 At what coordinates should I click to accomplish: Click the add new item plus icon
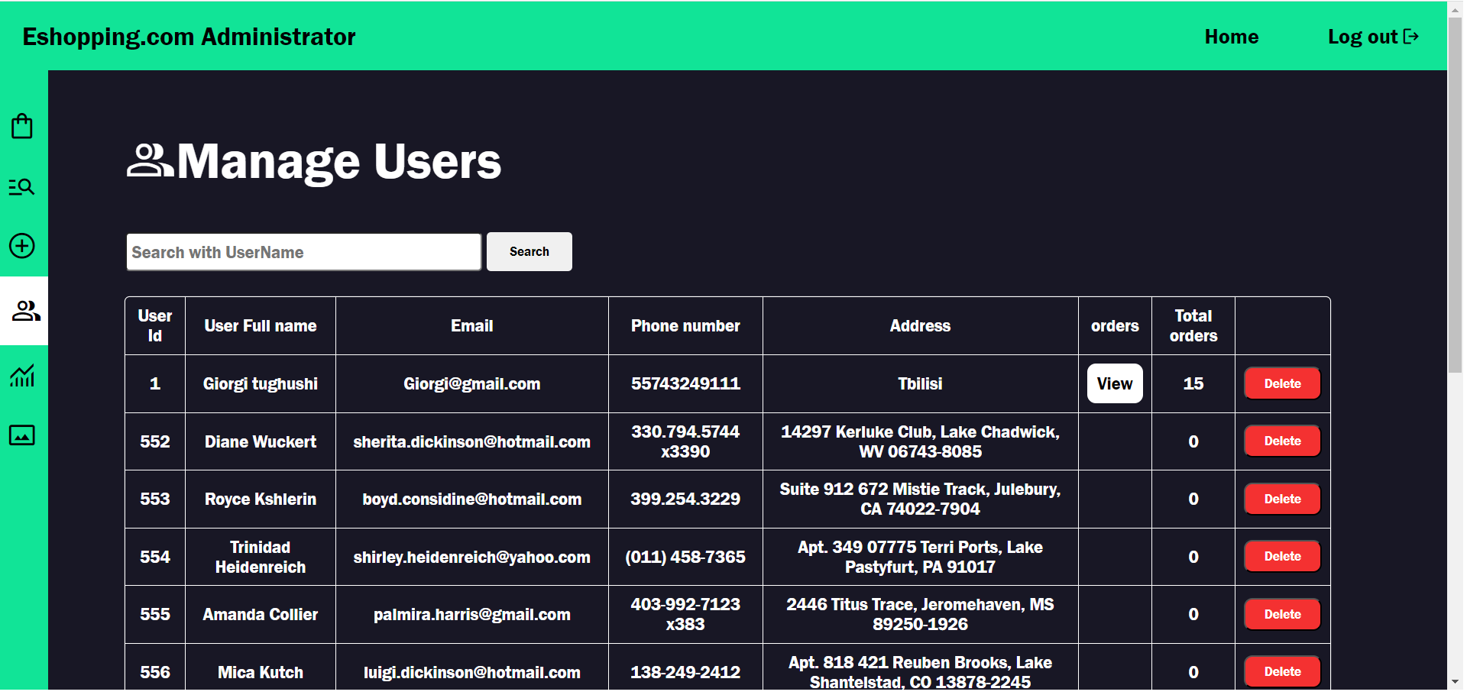point(23,247)
